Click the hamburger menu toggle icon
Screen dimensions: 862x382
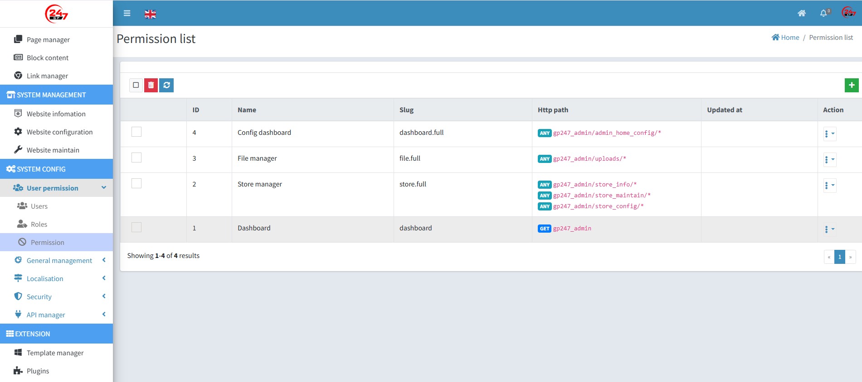tap(127, 13)
